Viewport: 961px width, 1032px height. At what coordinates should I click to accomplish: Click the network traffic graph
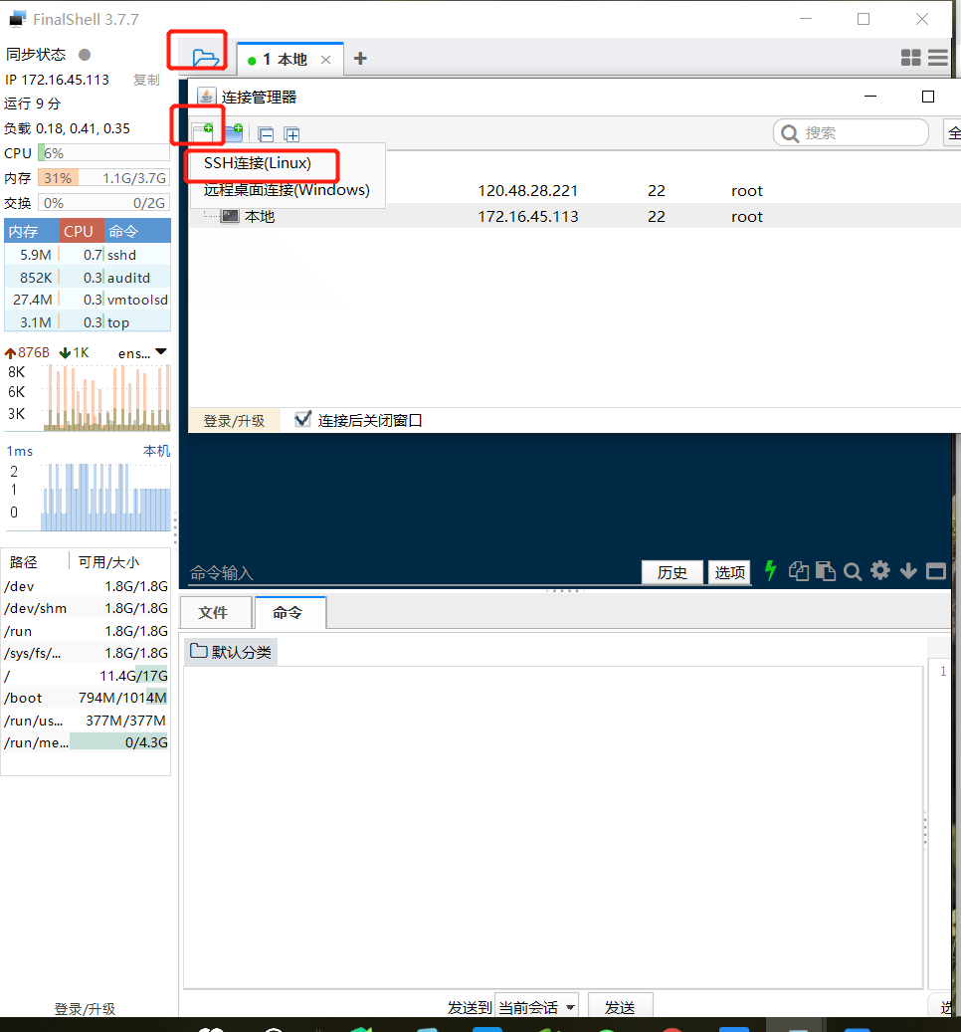pos(105,397)
